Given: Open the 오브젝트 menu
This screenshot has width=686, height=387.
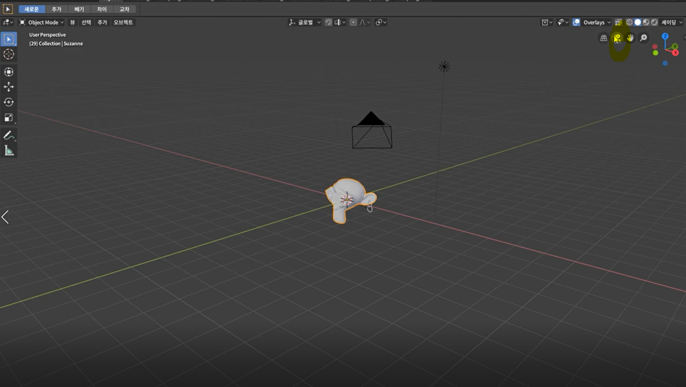Looking at the screenshot, I should click(x=123, y=23).
